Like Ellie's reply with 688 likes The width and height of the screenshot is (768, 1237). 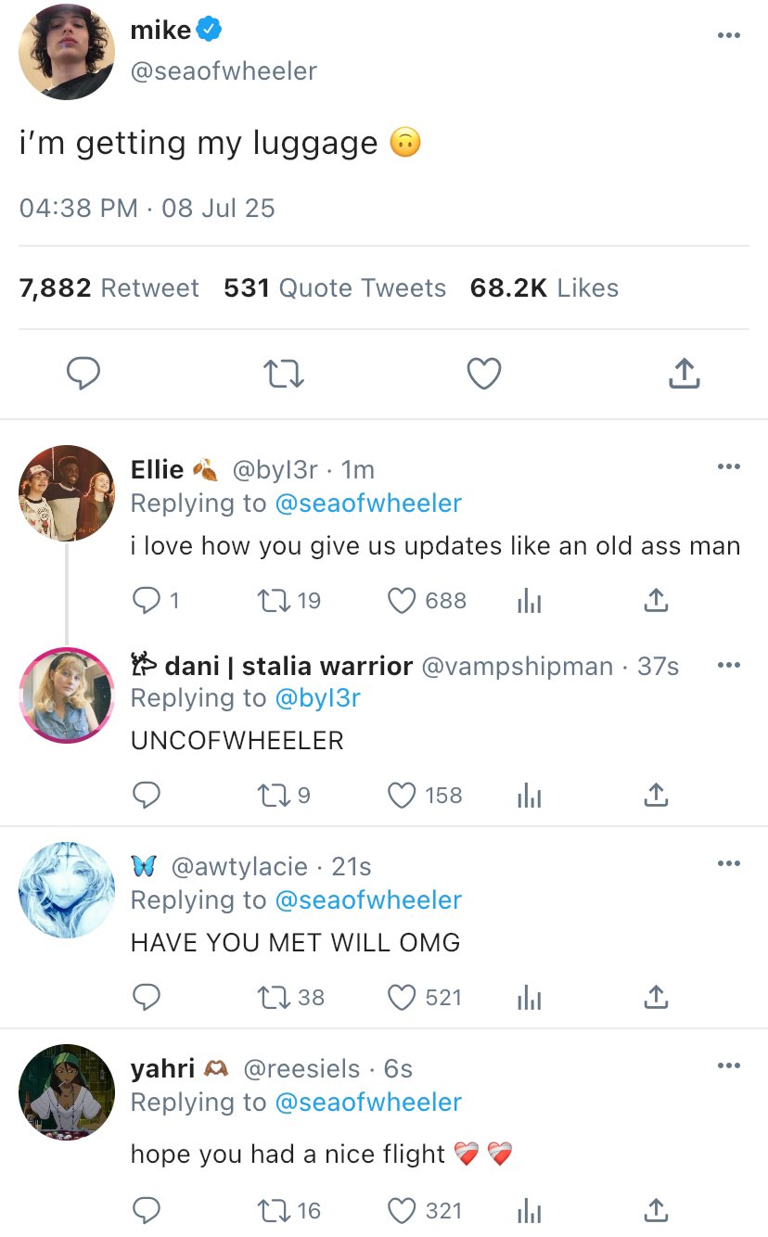coord(402,601)
